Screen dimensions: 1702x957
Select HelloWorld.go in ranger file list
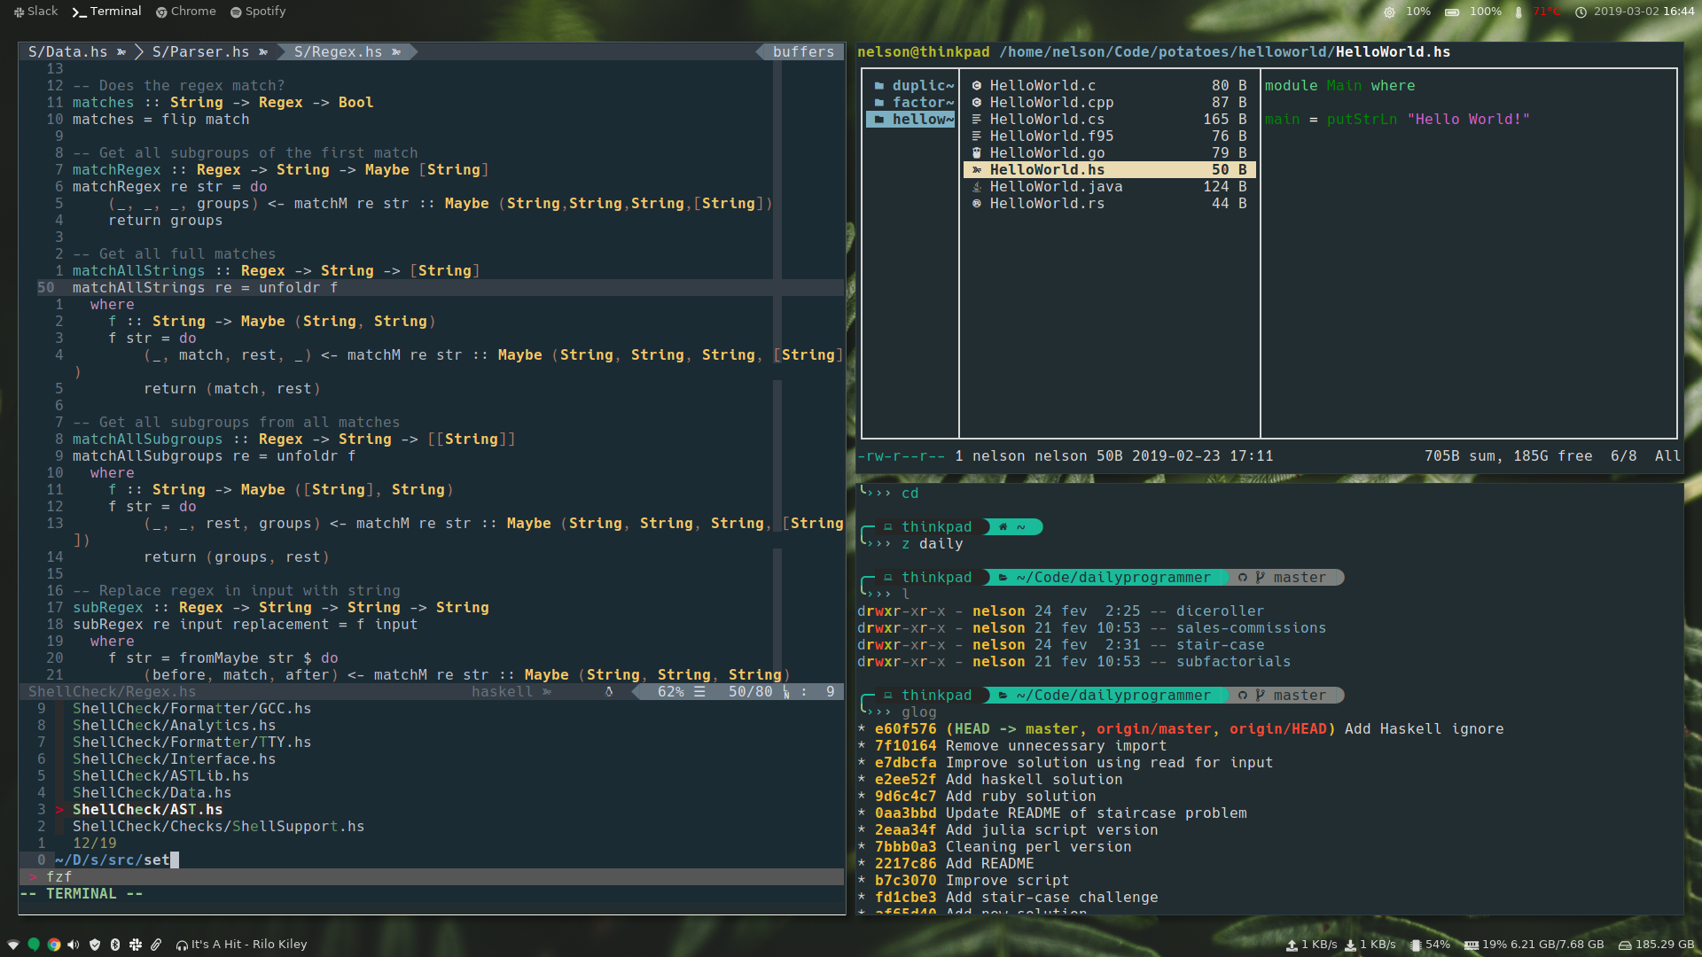pyautogui.click(x=1109, y=153)
